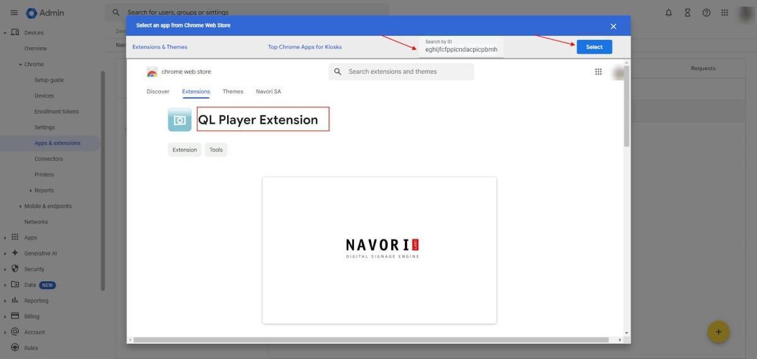This screenshot has width=757, height=359.
Task: Open notifications bell icon
Action: pos(669,13)
